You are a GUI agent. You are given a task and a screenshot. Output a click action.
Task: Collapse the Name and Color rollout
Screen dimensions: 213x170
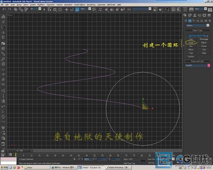(198, 61)
